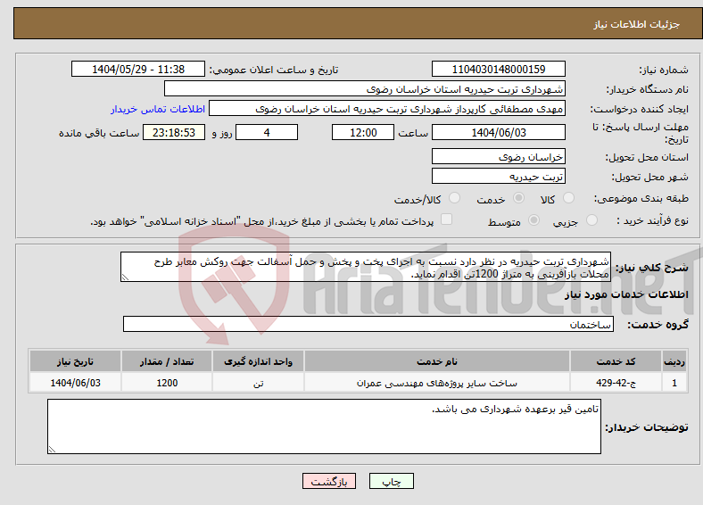Toggle the اسناد خزانه اسلامی payment checkbox
703x505 pixels.
[x=446, y=219]
